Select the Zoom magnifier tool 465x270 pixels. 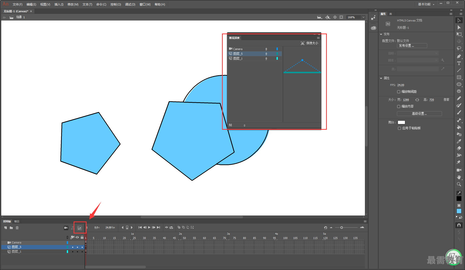coord(459,184)
